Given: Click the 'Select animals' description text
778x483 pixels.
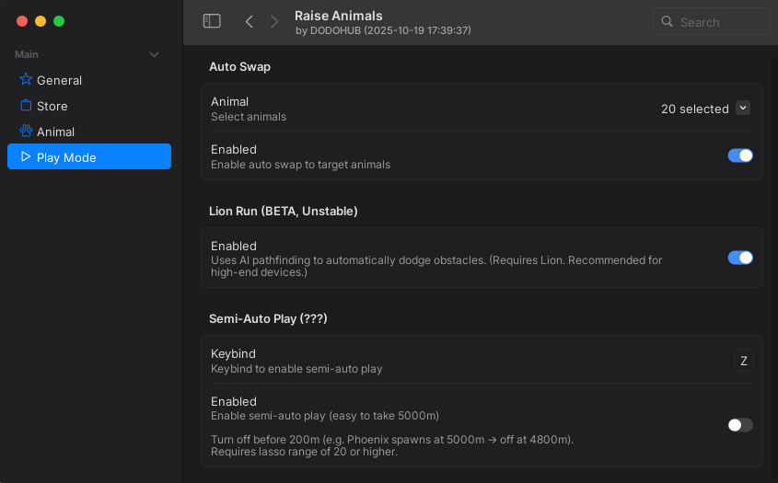Looking at the screenshot, I should [249, 117].
